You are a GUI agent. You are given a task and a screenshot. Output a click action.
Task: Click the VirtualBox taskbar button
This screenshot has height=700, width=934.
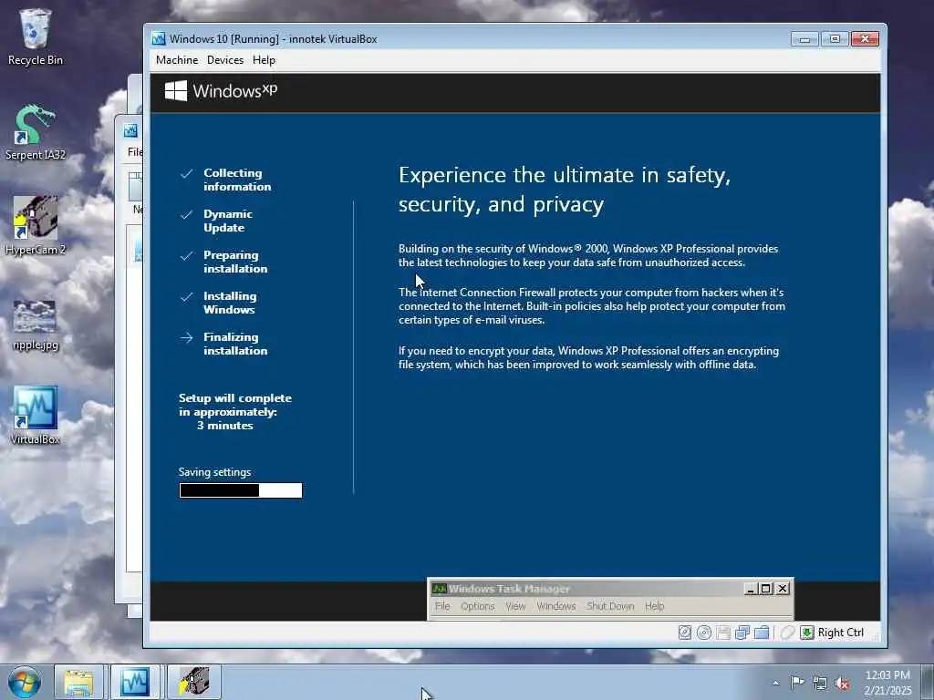(x=135, y=682)
